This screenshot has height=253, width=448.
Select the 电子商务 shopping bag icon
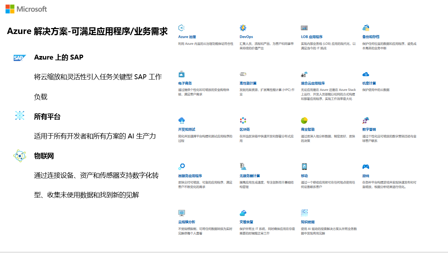(x=181, y=74)
